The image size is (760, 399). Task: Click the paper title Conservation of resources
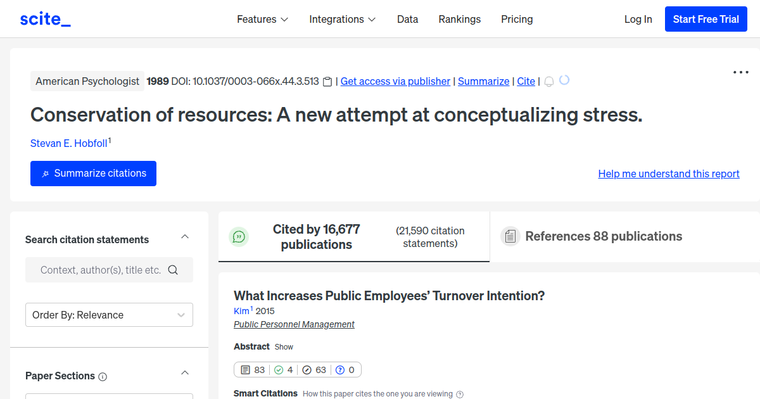click(x=336, y=115)
